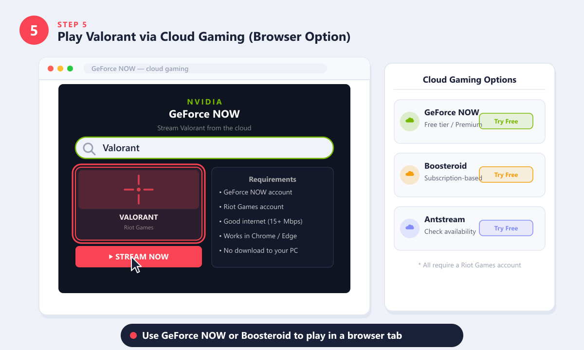
Task: Click the purple Antstream cloud icon
Action: click(410, 228)
